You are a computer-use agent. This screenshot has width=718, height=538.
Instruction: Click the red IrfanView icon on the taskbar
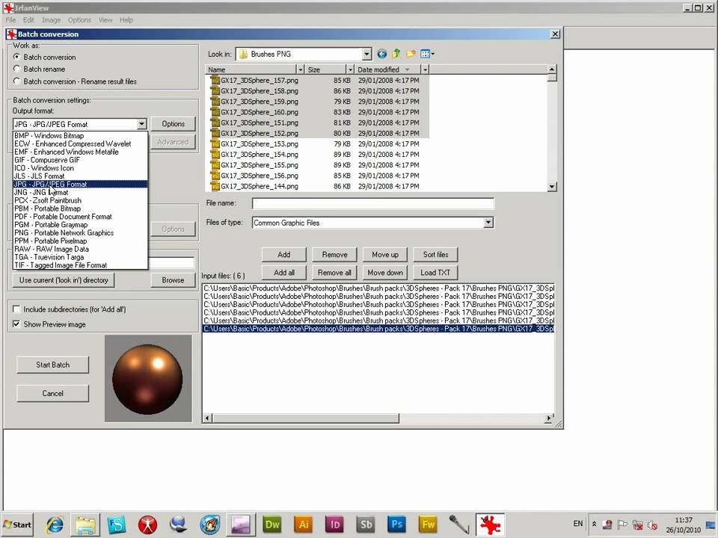tap(490, 525)
